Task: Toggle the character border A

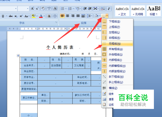Action: 55,8
